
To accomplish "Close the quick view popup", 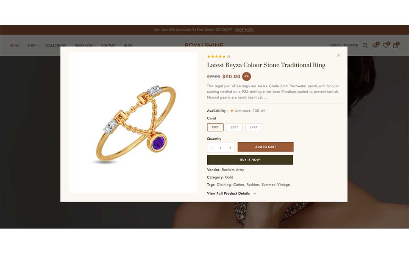I will coord(338,55).
